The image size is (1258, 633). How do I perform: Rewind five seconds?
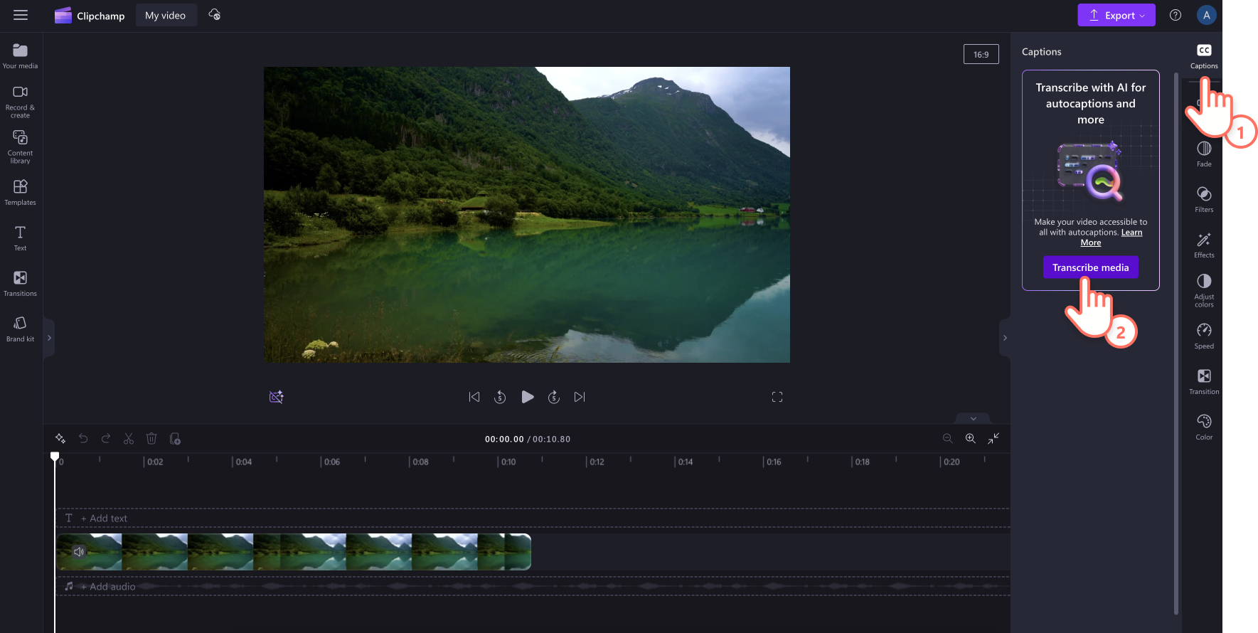(500, 397)
